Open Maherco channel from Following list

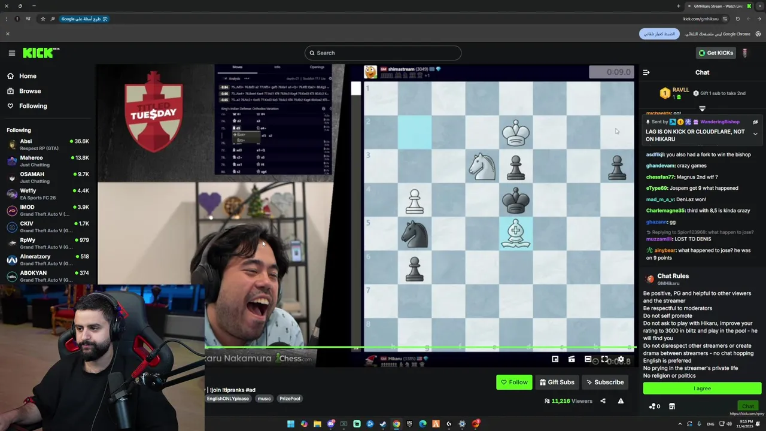[48, 161]
